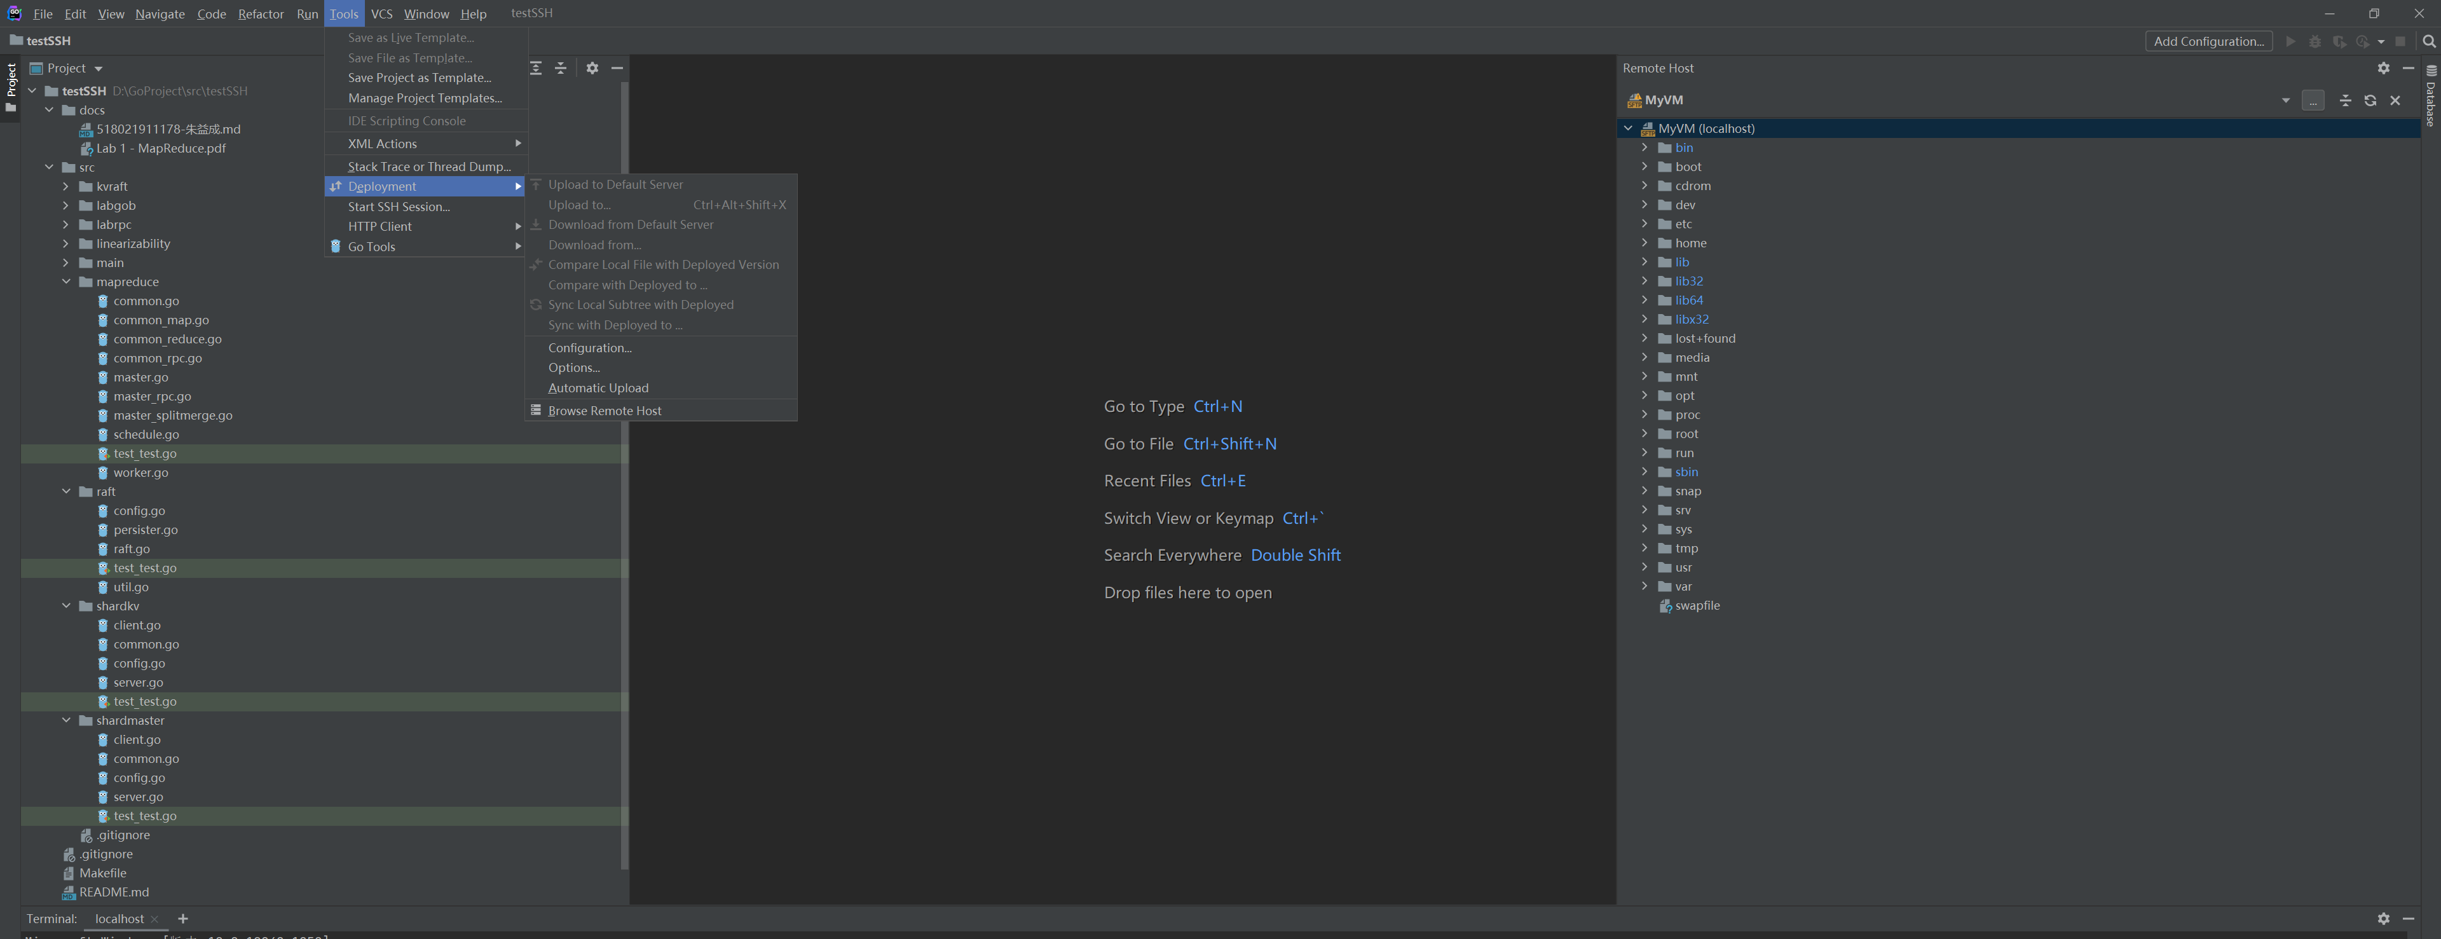Click the Project sidebar tool button
This screenshot has width=2441, height=939.
click(x=10, y=87)
